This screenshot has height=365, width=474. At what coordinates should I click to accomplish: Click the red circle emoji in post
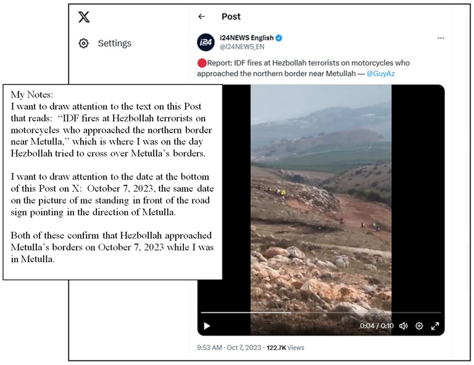coord(202,63)
